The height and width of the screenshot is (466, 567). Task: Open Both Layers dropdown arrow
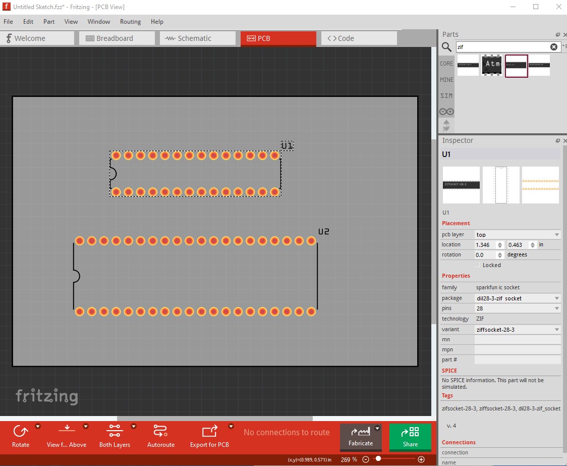(x=134, y=426)
